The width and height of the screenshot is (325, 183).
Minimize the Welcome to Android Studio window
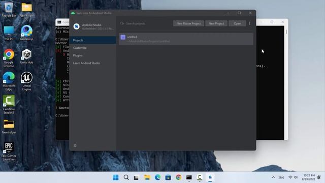(228, 13)
